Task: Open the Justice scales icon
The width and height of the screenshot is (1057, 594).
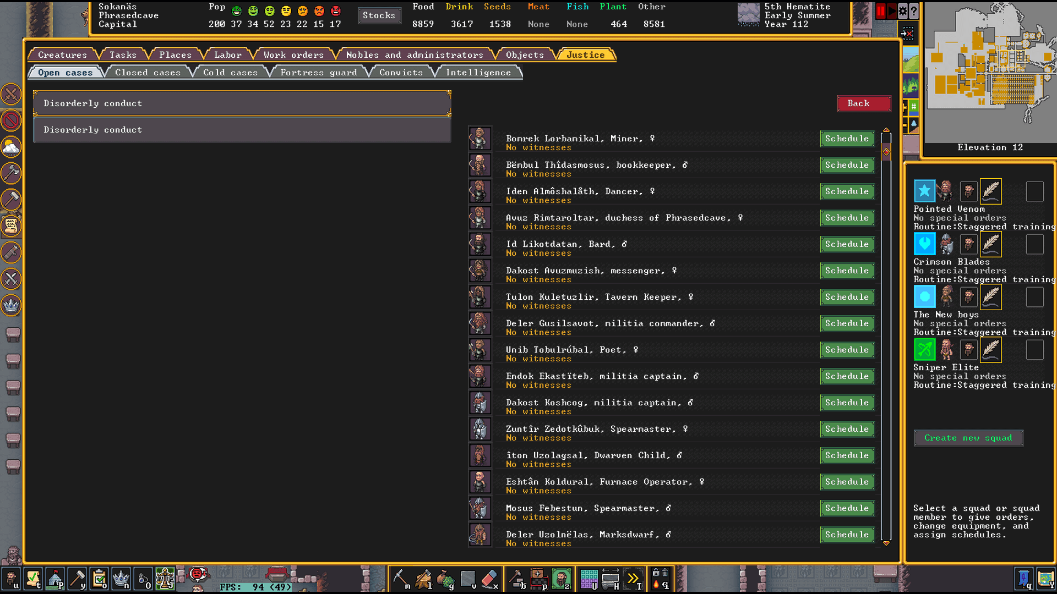Action: pyautogui.click(x=165, y=579)
